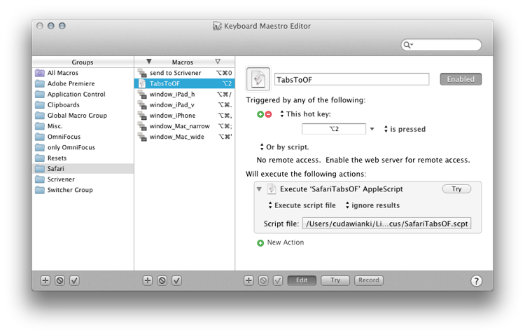Select the window_iPad_h macro
This screenshot has height=335, width=525.
(x=185, y=94)
